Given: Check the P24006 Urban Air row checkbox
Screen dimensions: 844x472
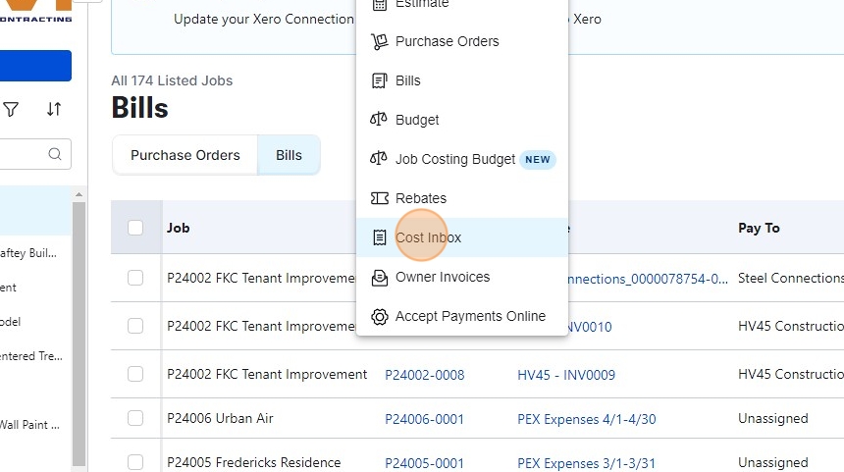Looking at the screenshot, I should tap(135, 418).
